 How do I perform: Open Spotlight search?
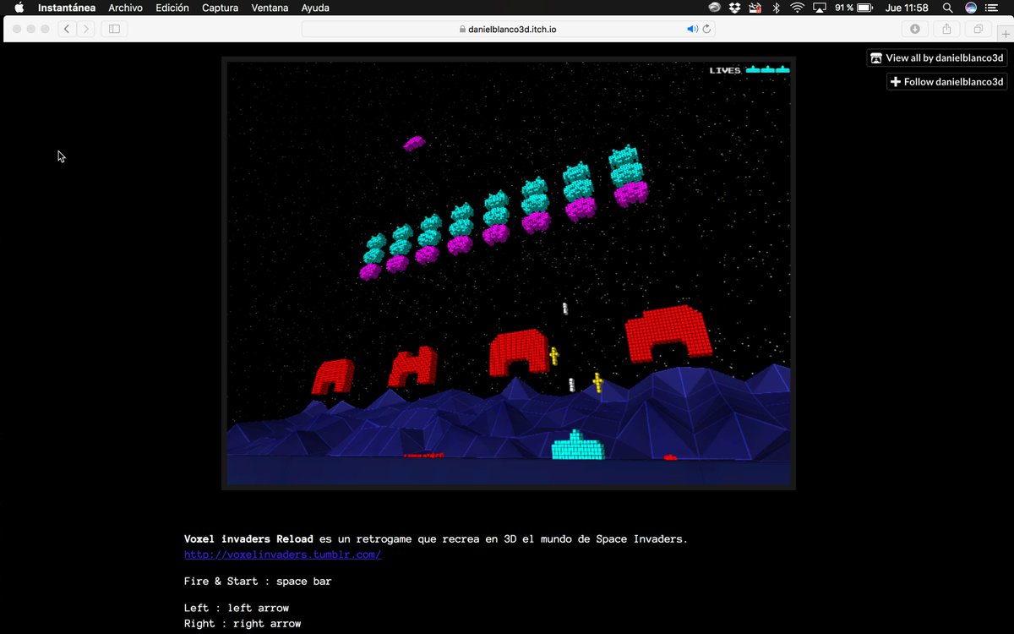[948, 8]
